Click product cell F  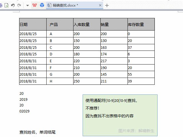click(60, 68)
